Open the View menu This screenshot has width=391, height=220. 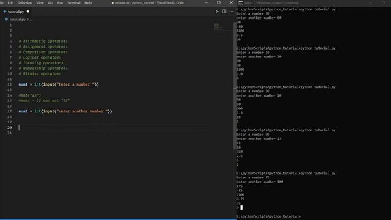click(x=40, y=3)
